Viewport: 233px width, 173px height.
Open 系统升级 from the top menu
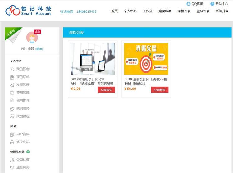(x=222, y=11)
